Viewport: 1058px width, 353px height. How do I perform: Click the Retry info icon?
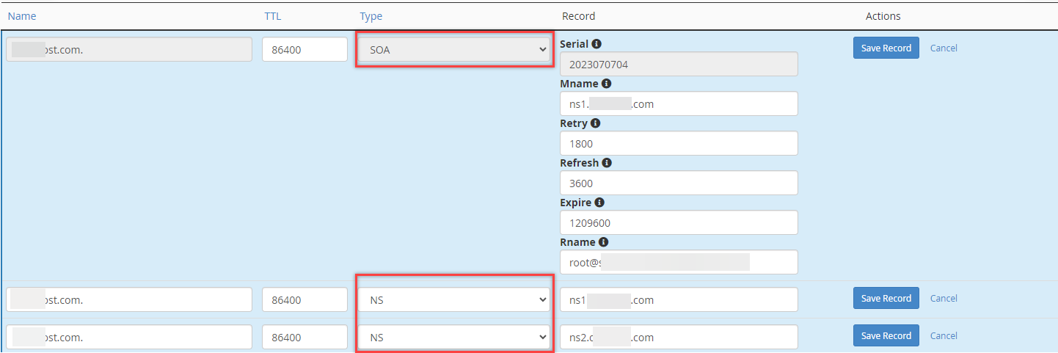[x=595, y=123]
